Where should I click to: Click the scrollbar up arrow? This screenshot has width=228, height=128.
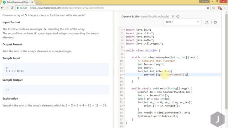click(227, 12)
